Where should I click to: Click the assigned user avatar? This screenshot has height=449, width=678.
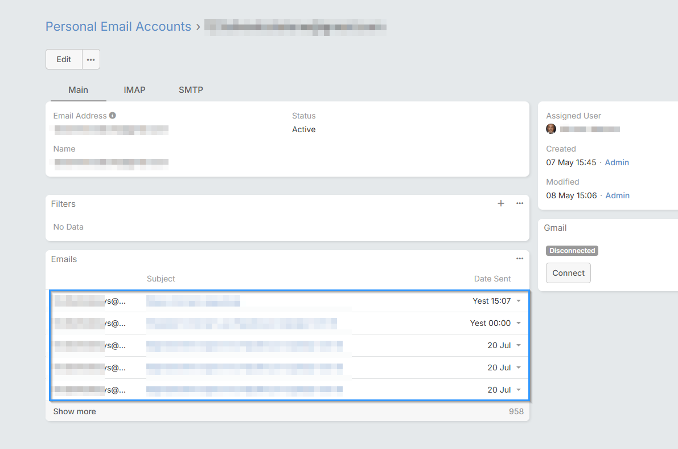(x=551, y=129)
